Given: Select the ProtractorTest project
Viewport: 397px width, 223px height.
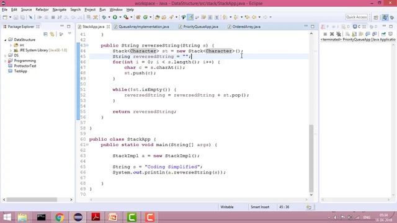Looking at the screenshot, I should (25, 66).
